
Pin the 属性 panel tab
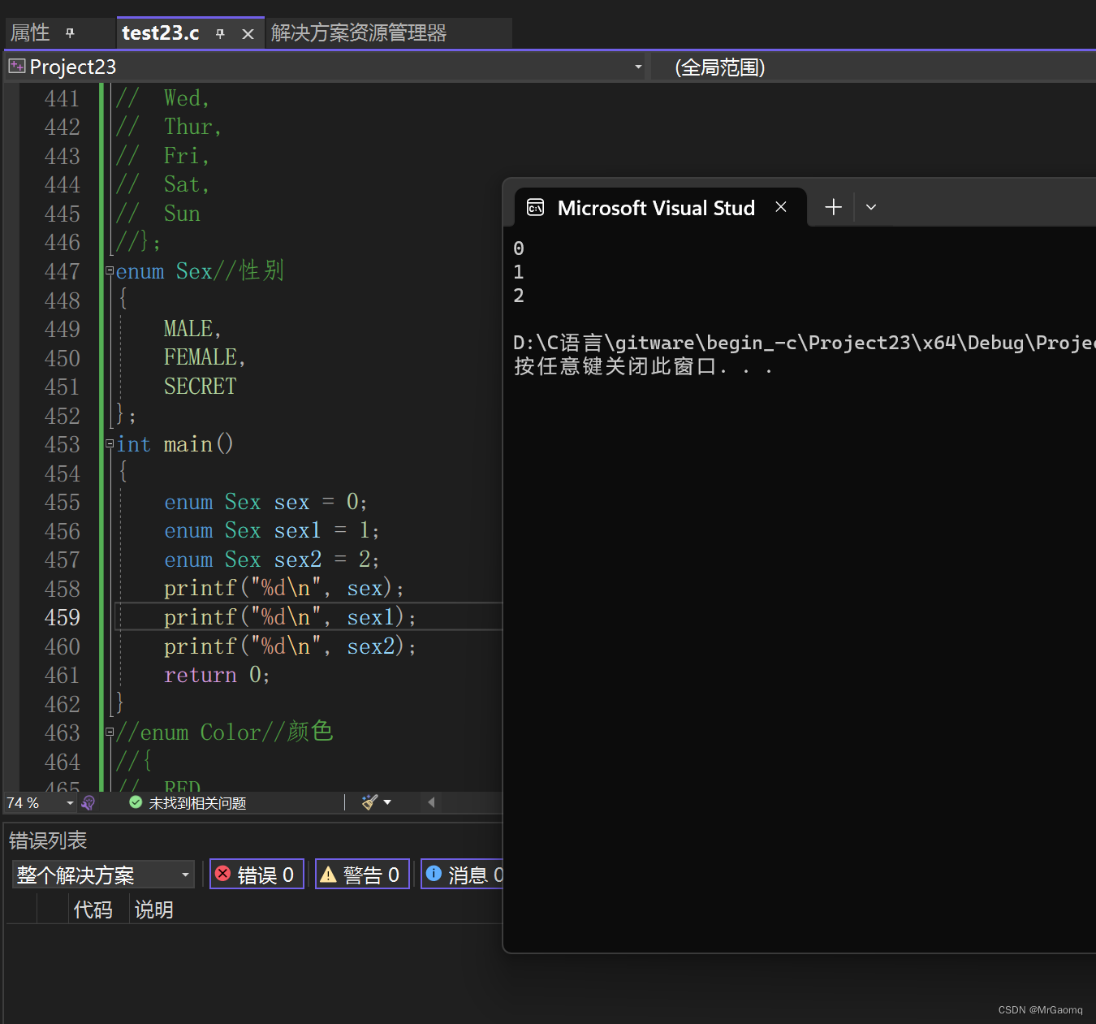point(70,33)
